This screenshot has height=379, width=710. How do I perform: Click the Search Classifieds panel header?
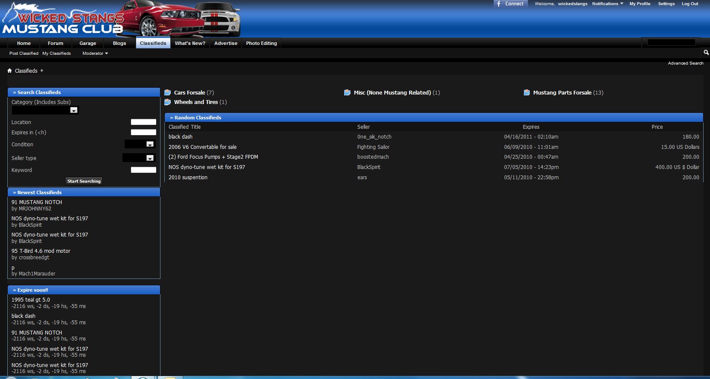[84, 92]
